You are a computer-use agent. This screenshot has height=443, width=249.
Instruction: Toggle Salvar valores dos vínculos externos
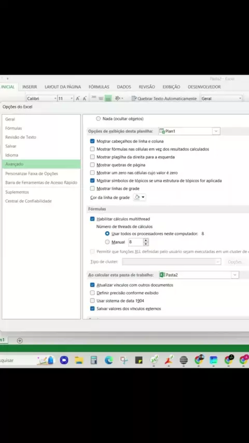pos(92,309)
